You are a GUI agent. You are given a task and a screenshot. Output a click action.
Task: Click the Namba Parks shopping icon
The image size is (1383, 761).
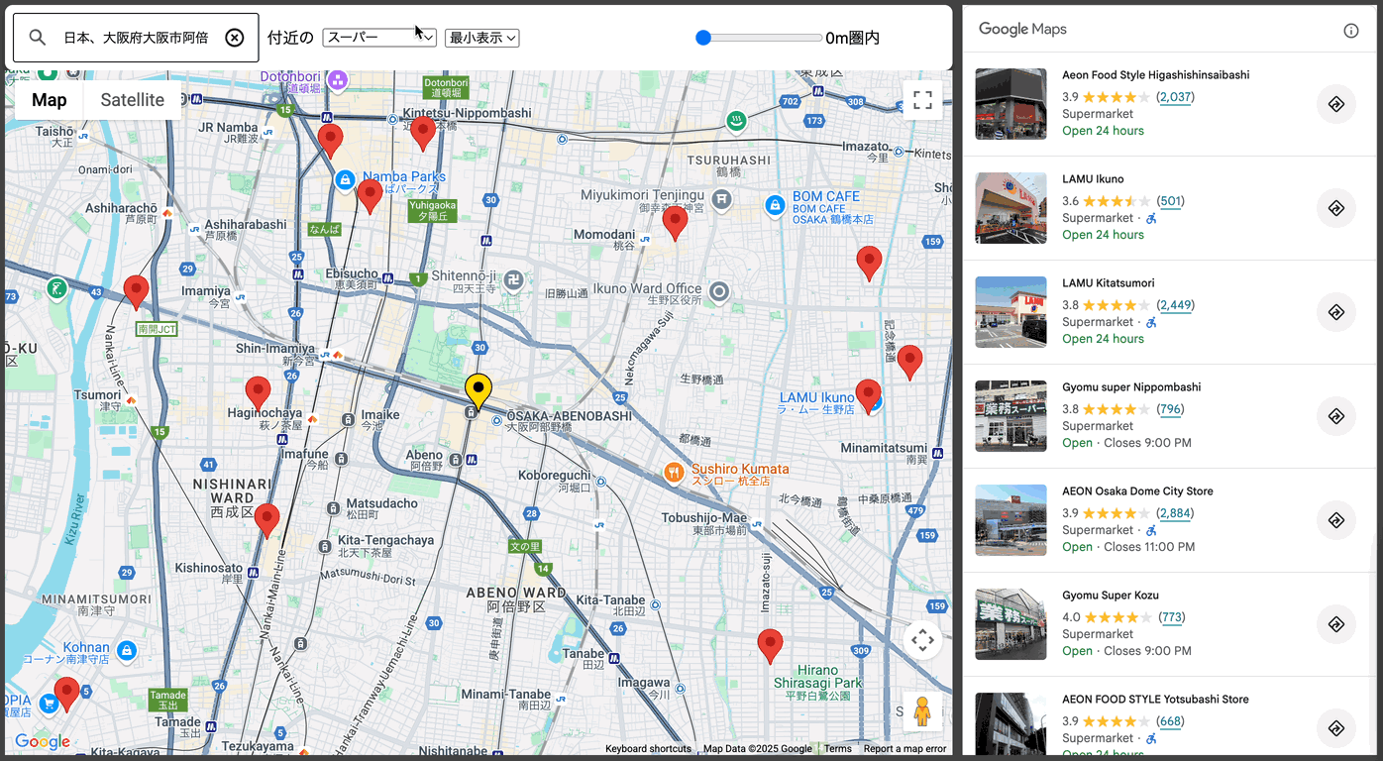345,180
